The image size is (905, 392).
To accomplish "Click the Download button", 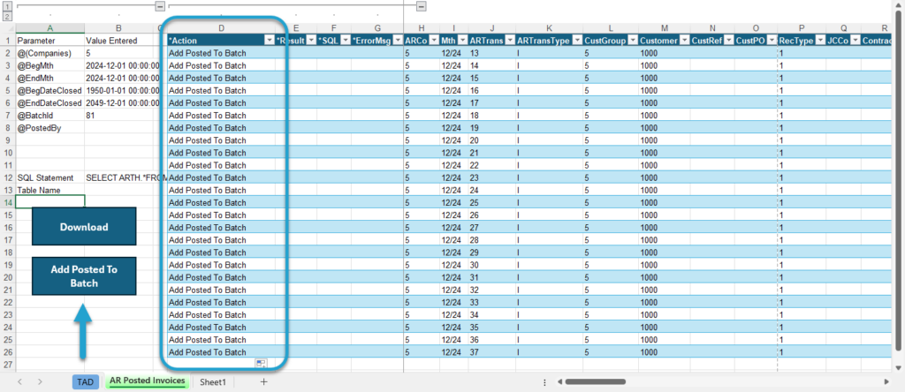I will 84,227.
